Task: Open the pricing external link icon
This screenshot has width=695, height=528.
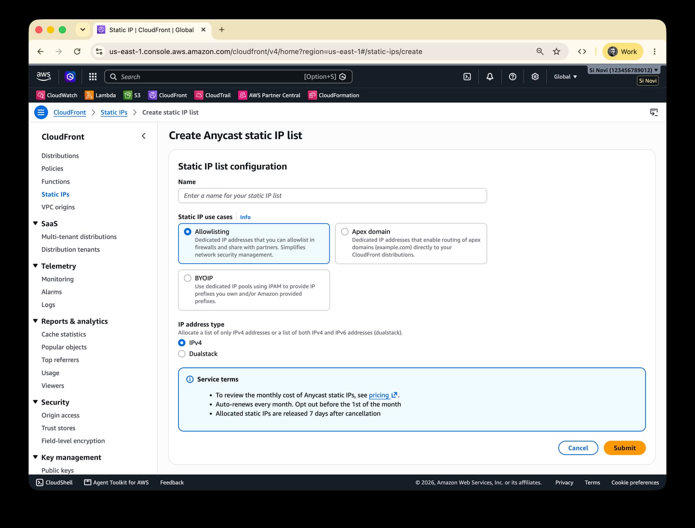Action: click(394, 395)
